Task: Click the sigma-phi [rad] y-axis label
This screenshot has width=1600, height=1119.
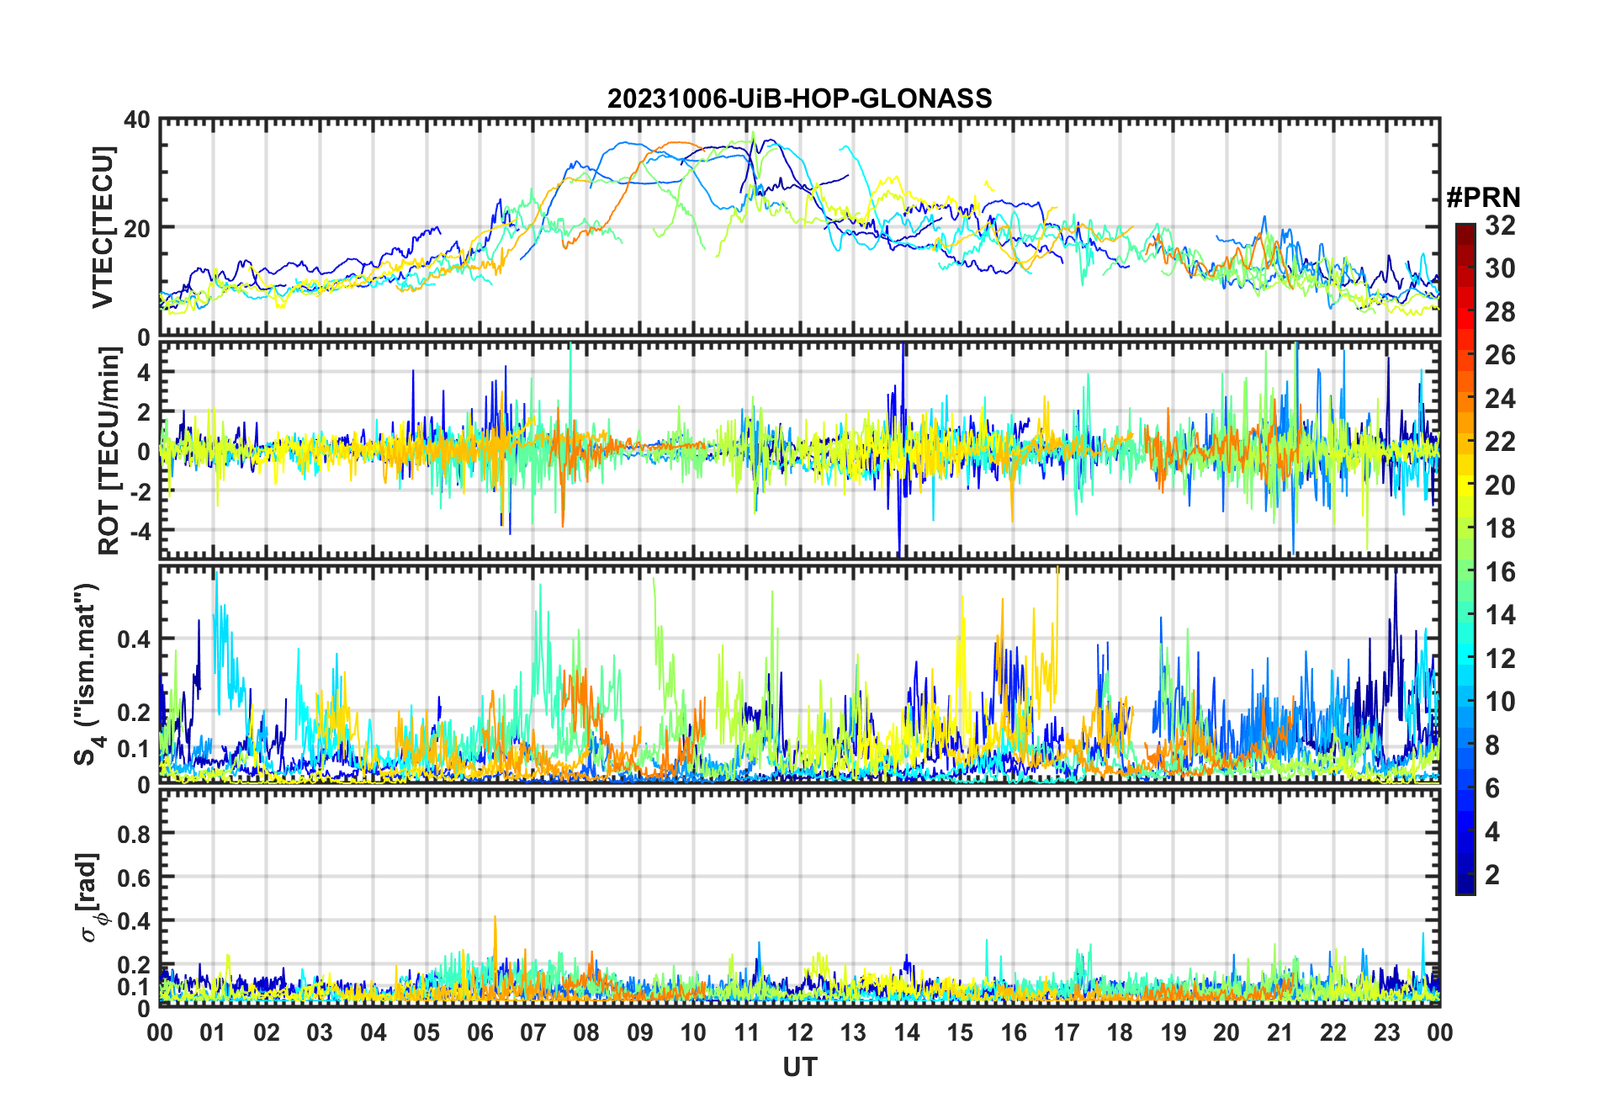Action: click(x=93, y=898)
